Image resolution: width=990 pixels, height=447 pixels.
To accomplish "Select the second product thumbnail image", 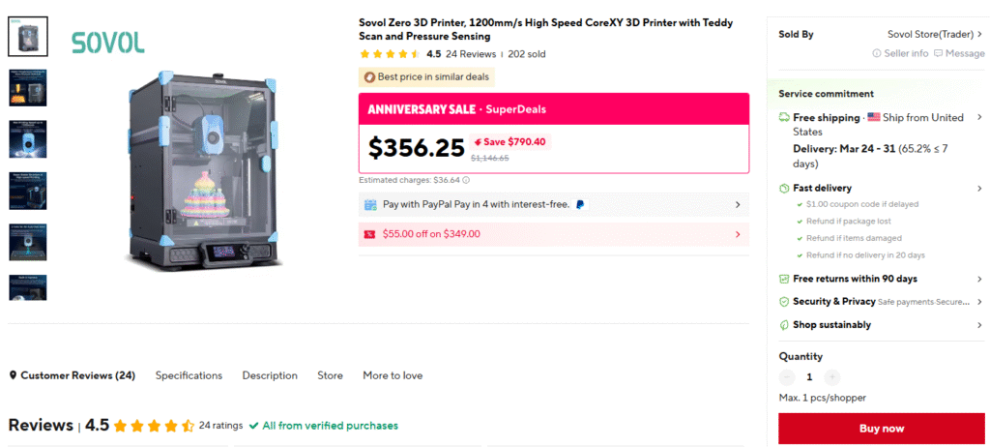I will [x=27, y=86].
